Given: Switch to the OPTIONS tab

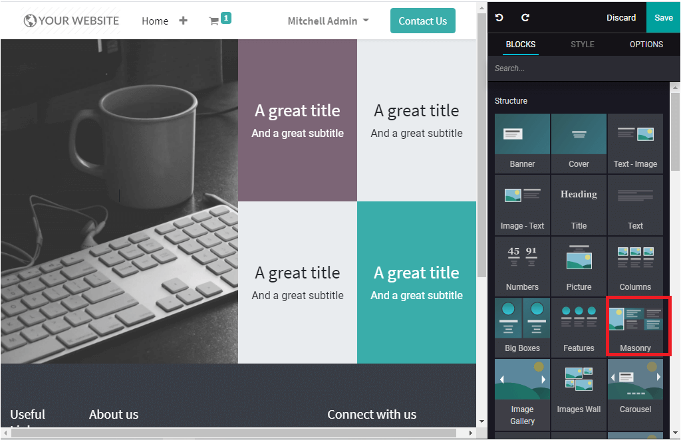Looking at the screenshot, I should click(646, 45).
